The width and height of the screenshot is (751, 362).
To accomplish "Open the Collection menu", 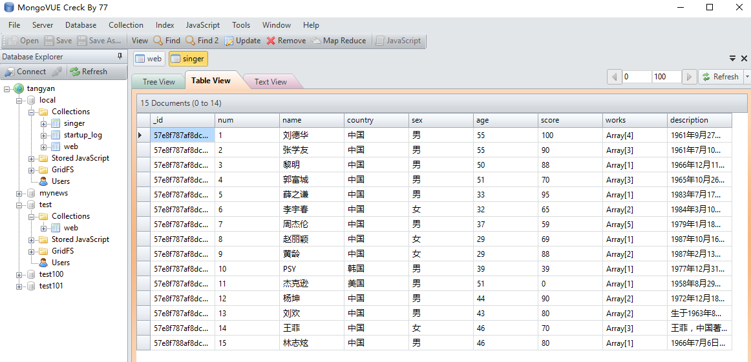I will point(126,25).
